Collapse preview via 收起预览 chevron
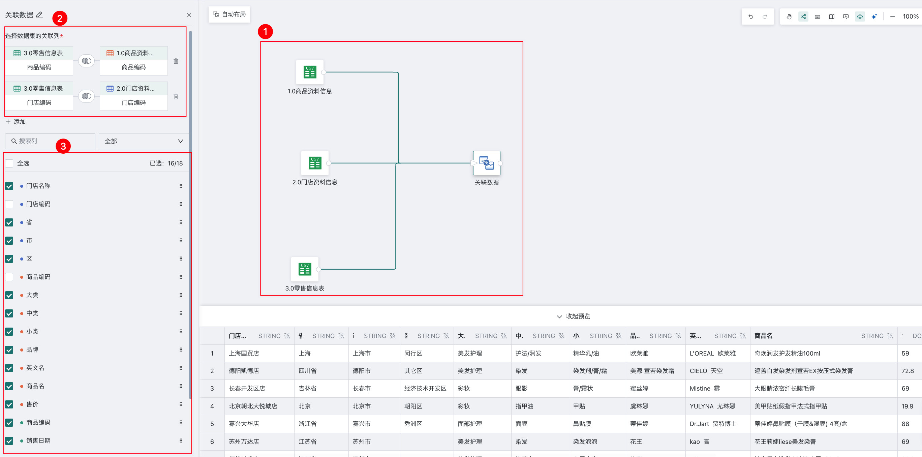 559,316
